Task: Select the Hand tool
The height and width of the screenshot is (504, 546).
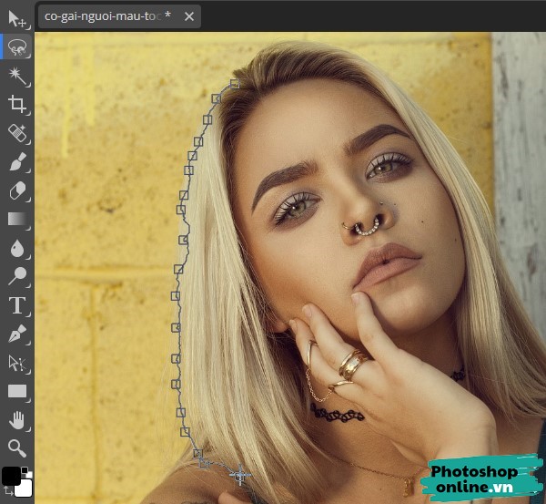Action: pos(16,419)
